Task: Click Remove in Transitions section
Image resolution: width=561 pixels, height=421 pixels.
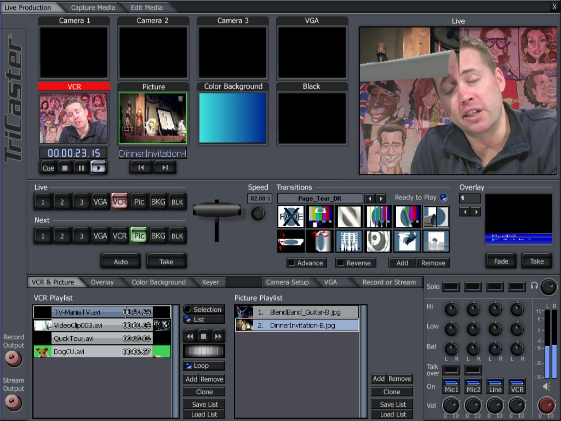Action: tap(433, 263)
